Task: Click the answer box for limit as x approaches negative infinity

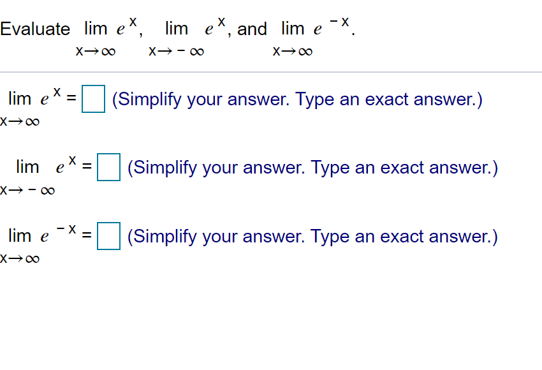Action: click(108, 168)
